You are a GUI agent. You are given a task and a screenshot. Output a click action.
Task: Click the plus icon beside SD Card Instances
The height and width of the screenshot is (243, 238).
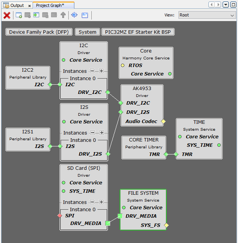point(101,202)
